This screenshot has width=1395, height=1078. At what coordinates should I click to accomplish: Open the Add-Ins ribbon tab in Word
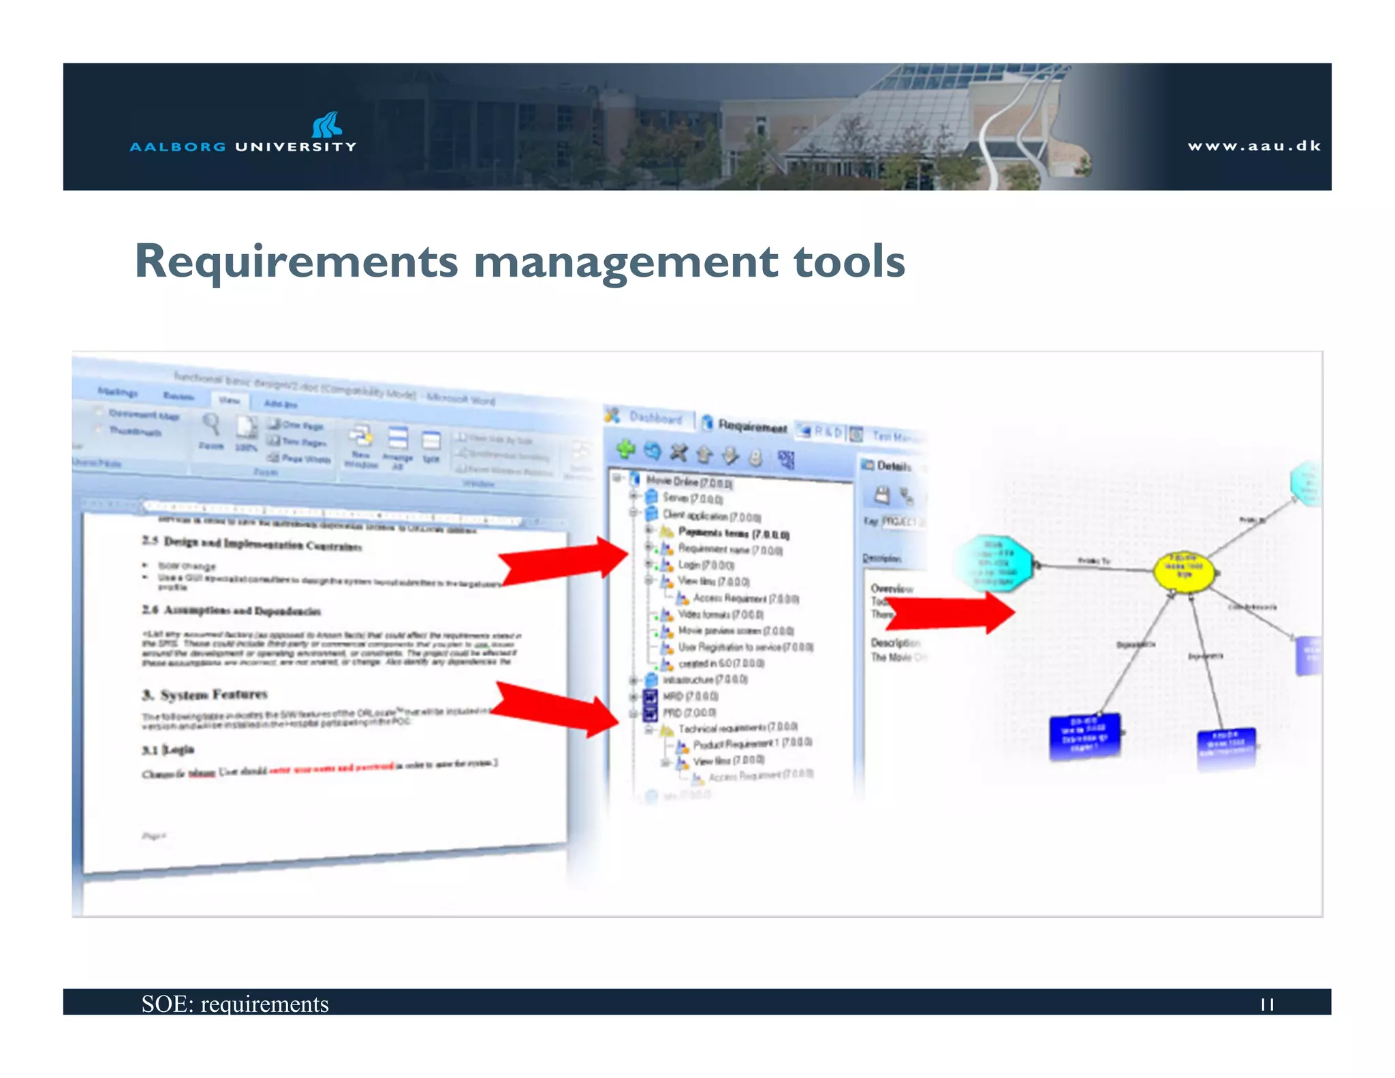point(280,403)
